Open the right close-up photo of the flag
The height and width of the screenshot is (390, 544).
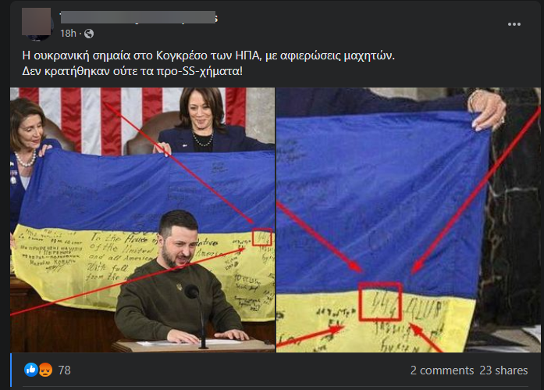(x=408, y=220)
